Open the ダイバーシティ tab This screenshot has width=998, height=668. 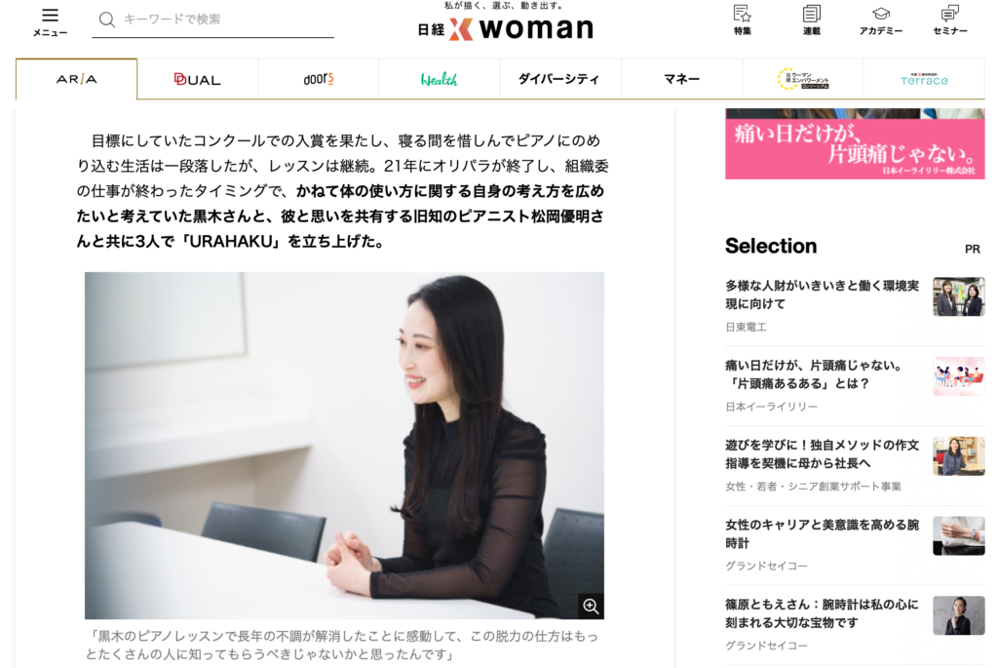[x=558, y=79]
